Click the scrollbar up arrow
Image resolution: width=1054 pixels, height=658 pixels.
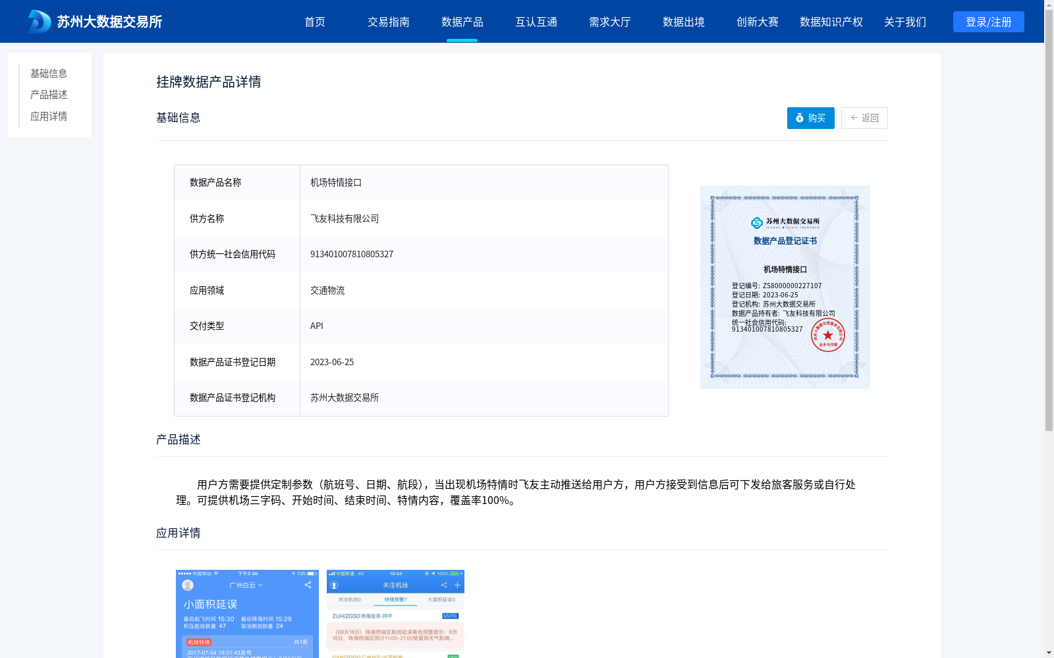pyautogui.click(x=1049, y=5)
